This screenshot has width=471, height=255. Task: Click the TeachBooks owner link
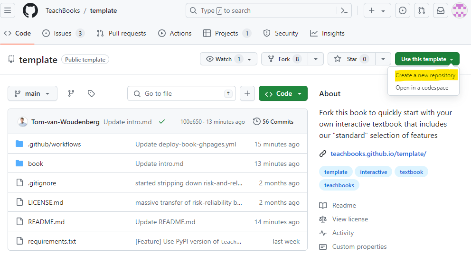63,10
